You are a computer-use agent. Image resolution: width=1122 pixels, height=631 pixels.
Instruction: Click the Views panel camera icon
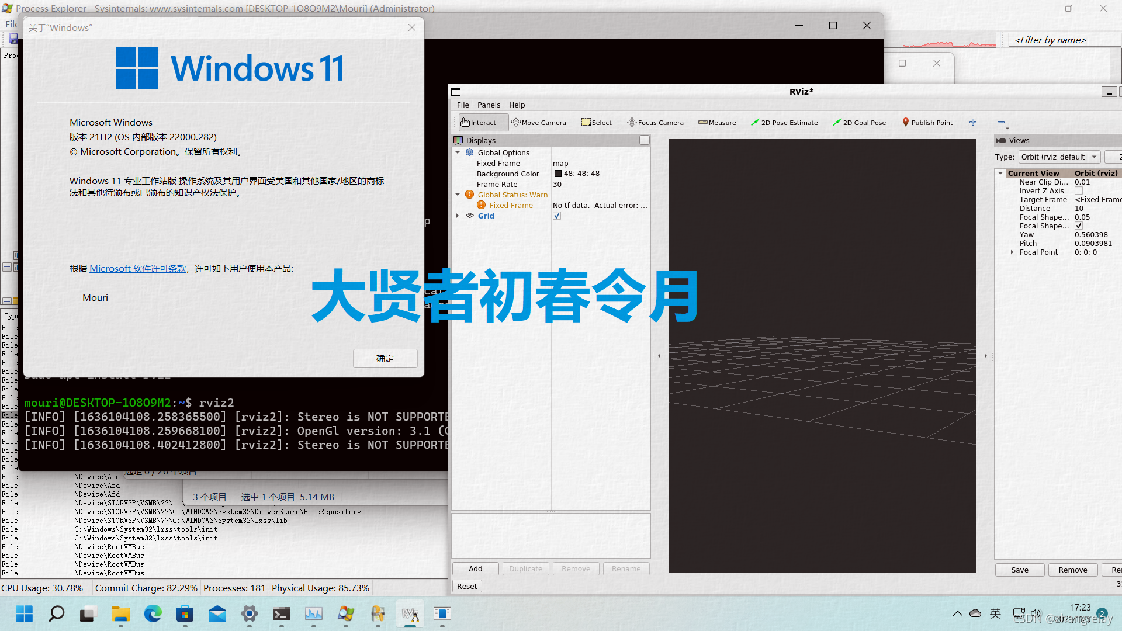[x=1001, y=140]
